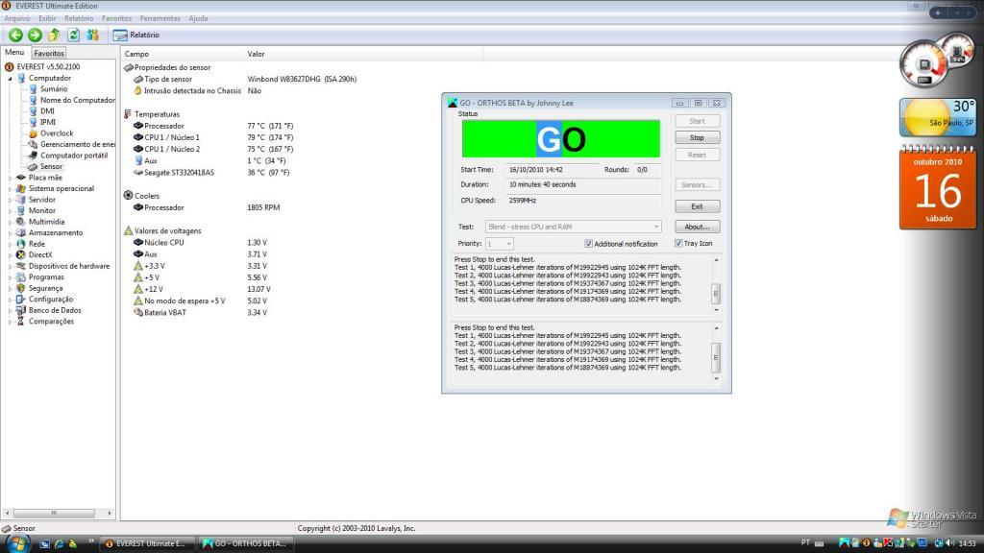Go back with the green left arrow
The height and width of the screenshot is (553, 984).
[15, 36]
